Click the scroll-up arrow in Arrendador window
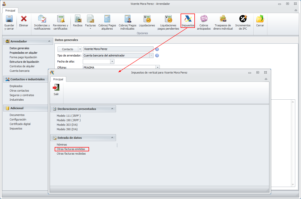The height and width of the screenshot is (199, 301). (x=293, y=102)
